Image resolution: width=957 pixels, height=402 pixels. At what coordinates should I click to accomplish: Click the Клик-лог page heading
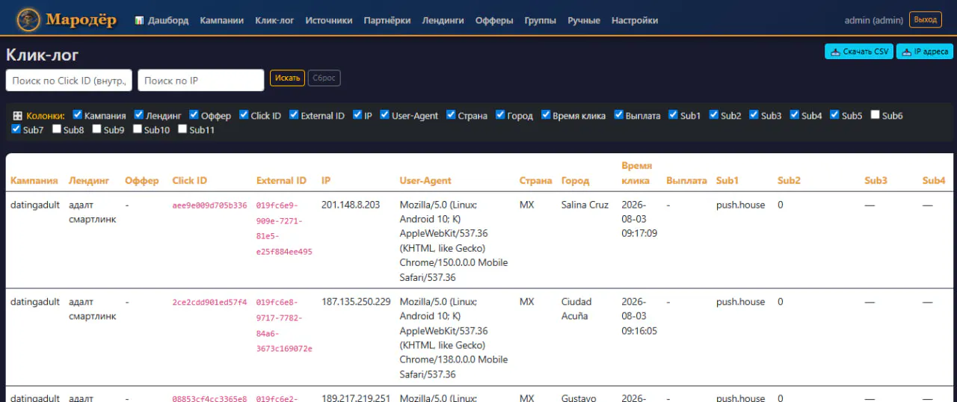coord(43,55)
